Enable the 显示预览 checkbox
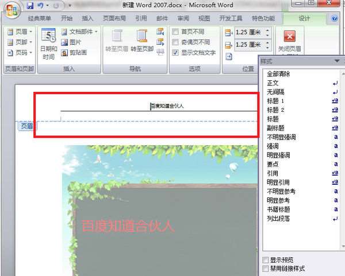The width and height of the screenshot is (345, 276). (x=266, y=260)
